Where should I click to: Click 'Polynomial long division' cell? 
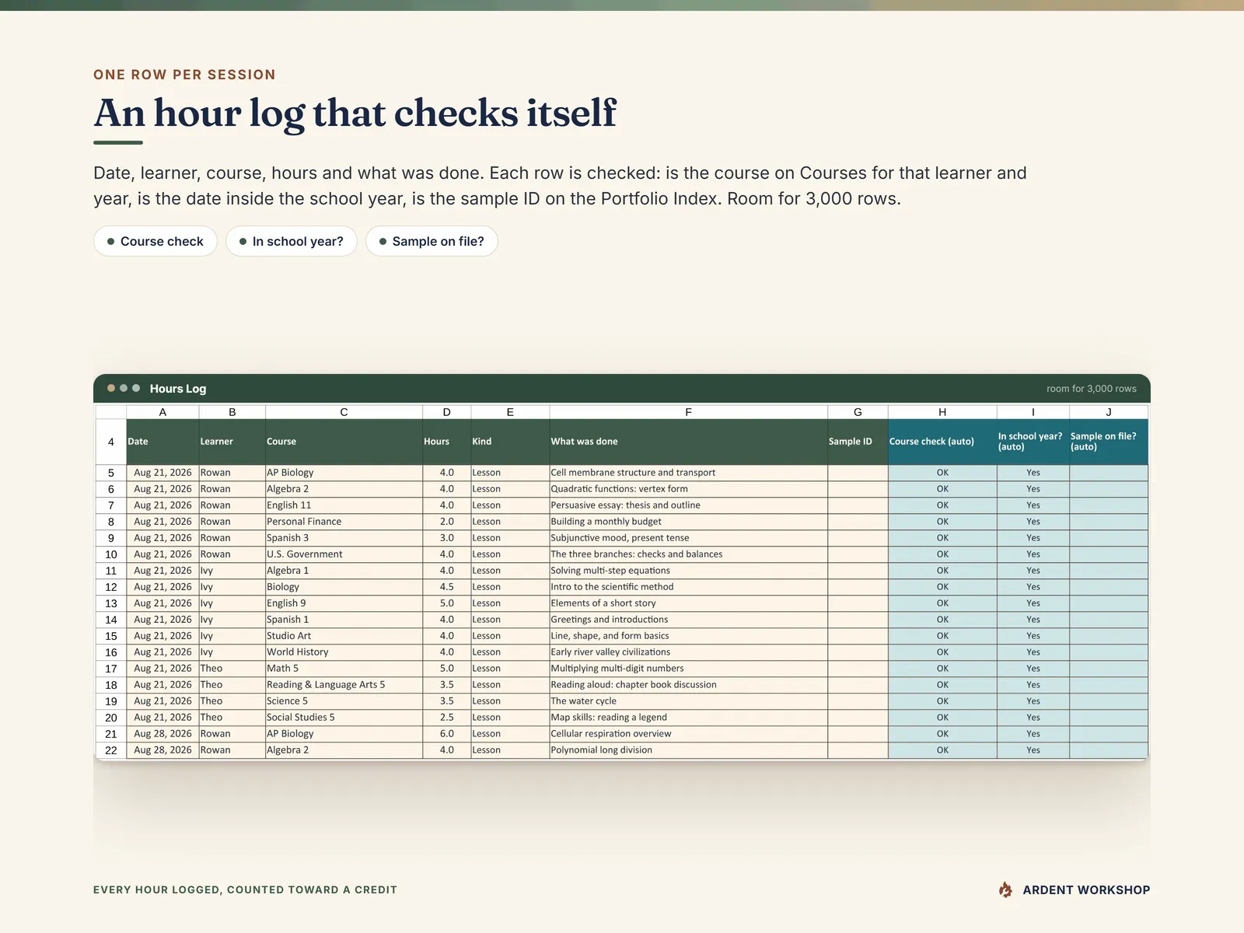click(688, 750)
